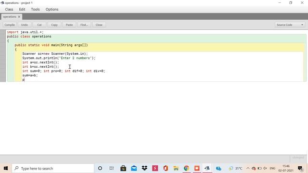Open File Explorer from taskbar
Image resolution: width=308 pixels, height=173 pixels.
click(x=176, y=168)
